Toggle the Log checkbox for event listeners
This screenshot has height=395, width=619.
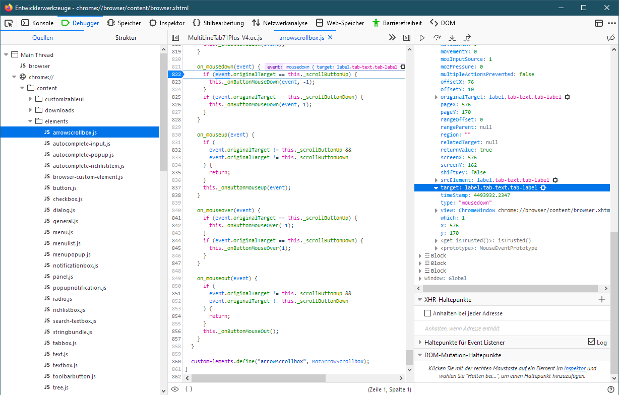pos(592,342)
